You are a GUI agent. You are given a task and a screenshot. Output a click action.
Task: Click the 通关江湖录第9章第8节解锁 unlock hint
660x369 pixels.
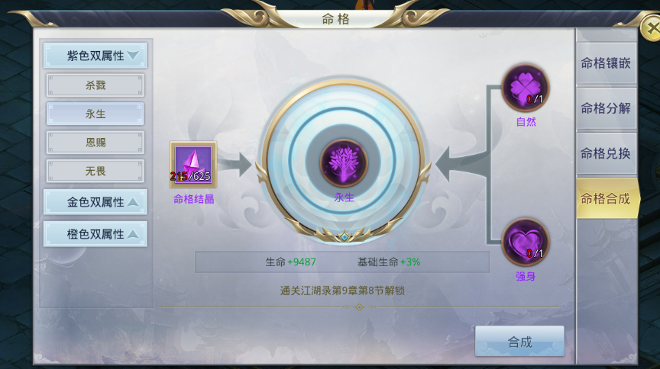point(342,290)
